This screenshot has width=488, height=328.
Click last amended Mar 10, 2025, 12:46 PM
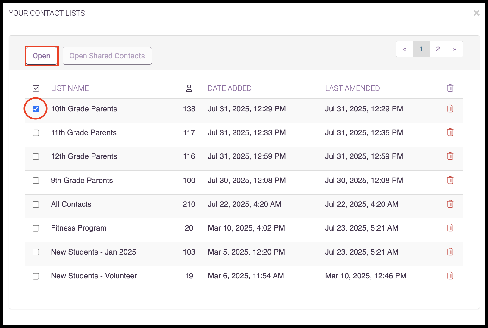[366, 276]
